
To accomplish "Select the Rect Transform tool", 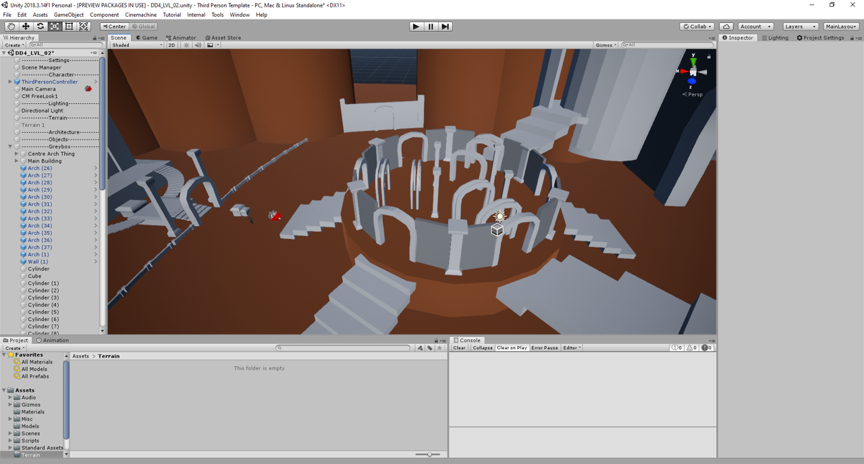I will coord(70,26).
